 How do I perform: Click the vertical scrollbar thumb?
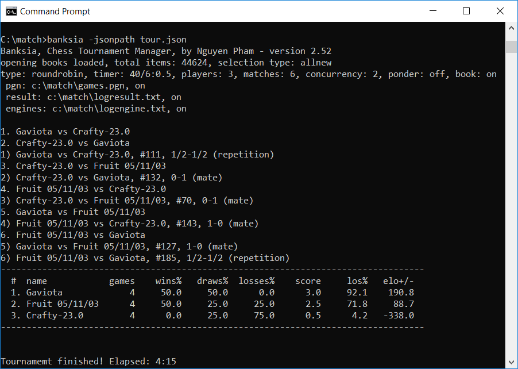[511, 47]
